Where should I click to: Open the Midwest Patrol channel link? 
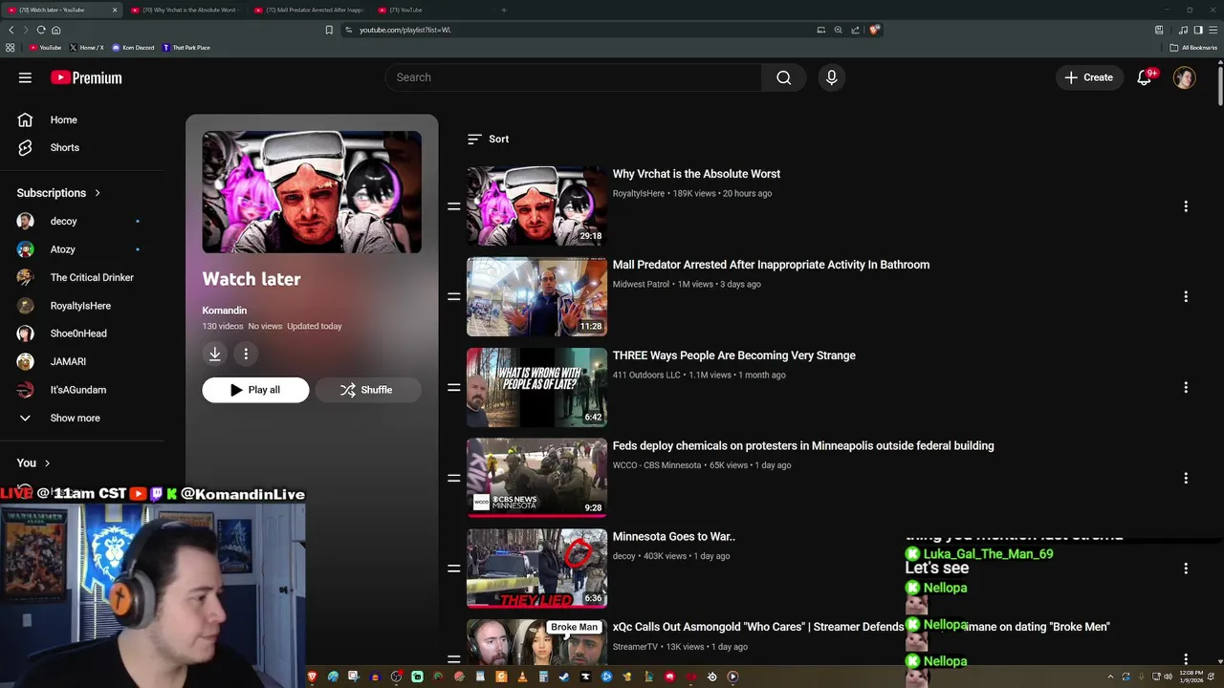tap(641, 284)
